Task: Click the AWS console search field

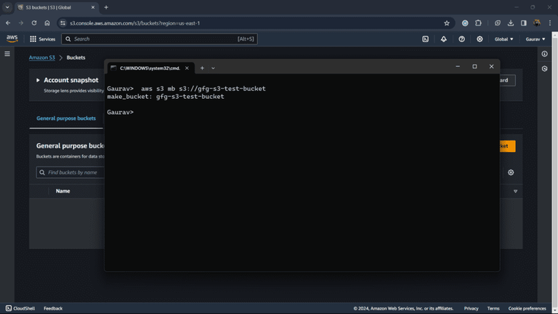Action: click(159, 39)
